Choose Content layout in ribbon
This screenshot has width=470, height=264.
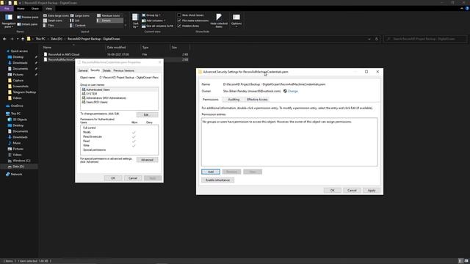[78, 26]
